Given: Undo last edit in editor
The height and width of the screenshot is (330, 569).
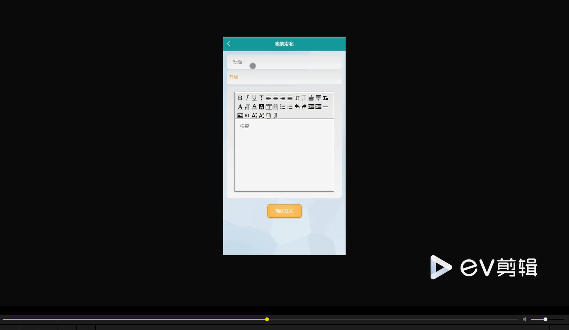Looking at the screenshot, I should [x=297, y=107].
